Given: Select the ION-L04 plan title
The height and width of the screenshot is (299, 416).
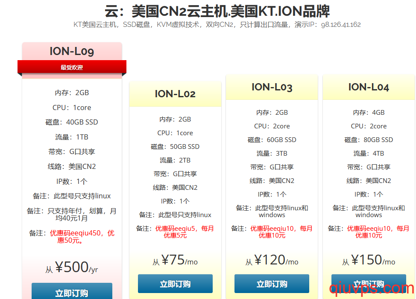Looking at the screenshot, I should point(369,87).
